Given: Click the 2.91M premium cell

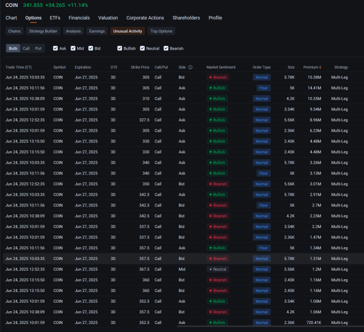Looking at the screenshot, I should pos(316,195).
